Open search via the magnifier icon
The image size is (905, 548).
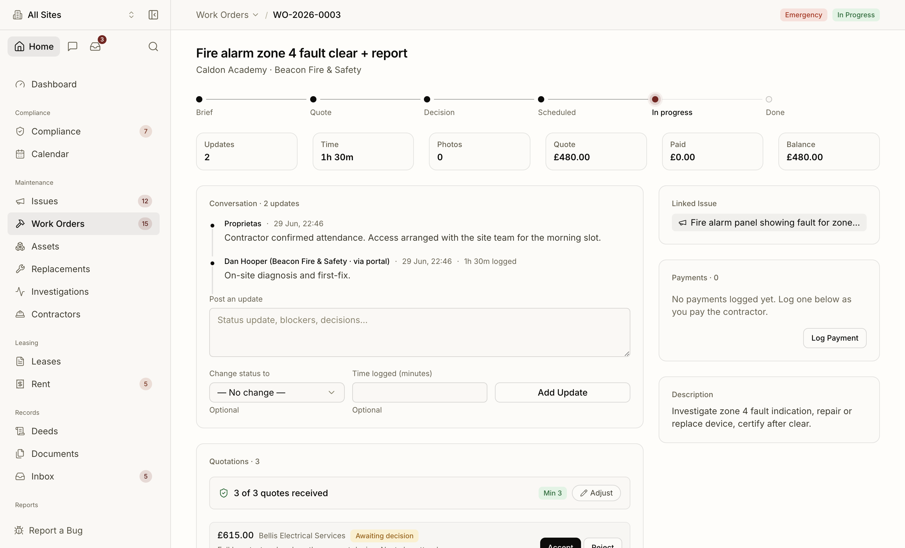(153, 46)
